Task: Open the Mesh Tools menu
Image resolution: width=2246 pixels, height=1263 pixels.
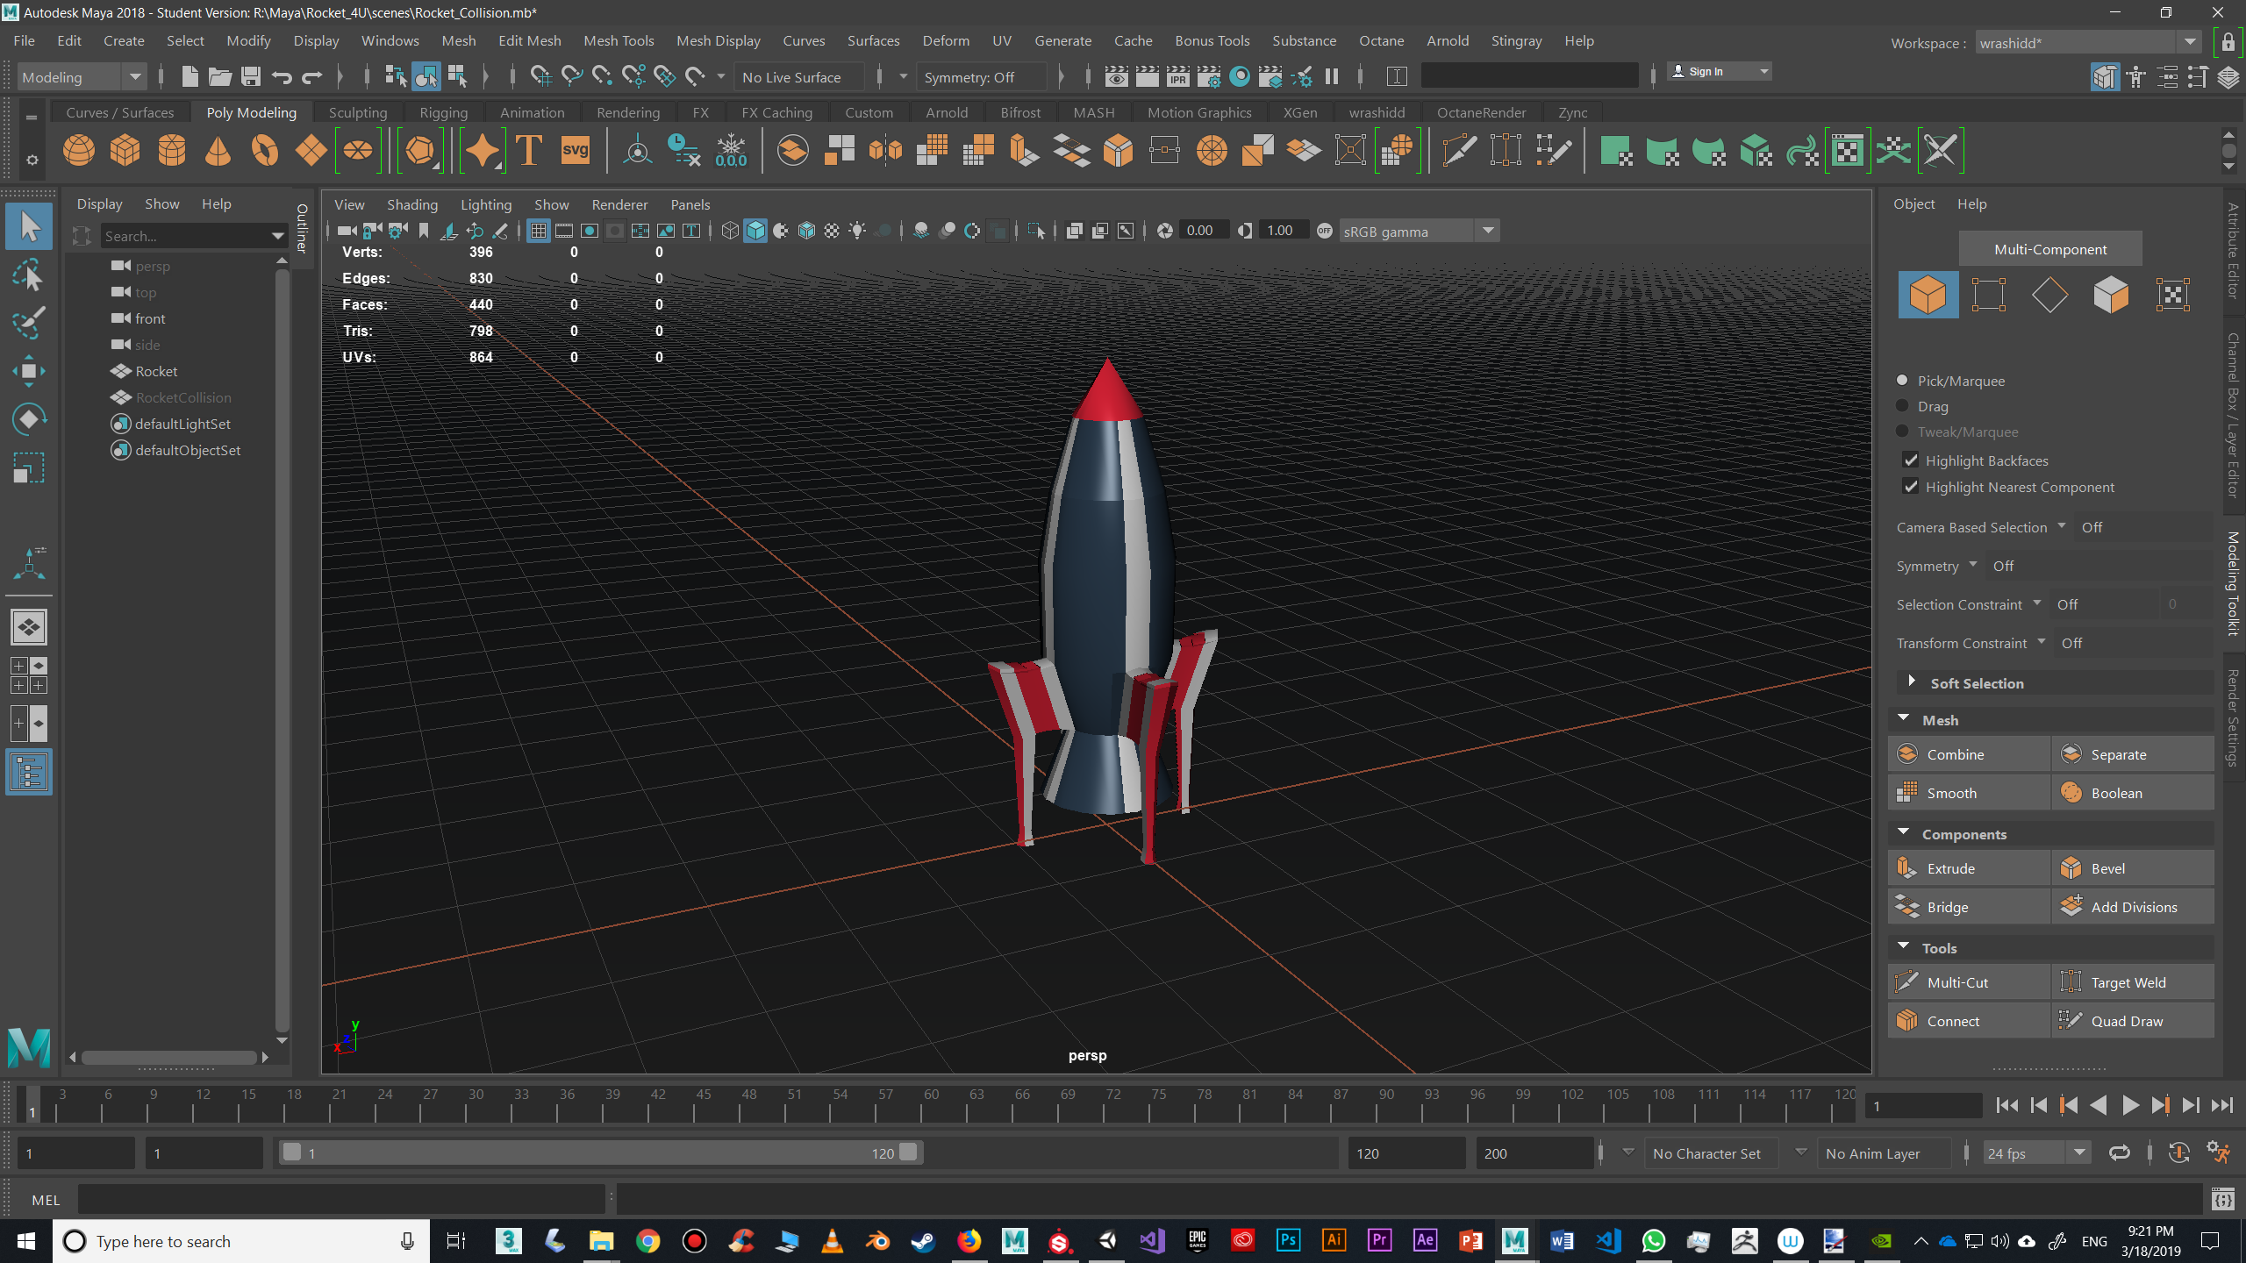Action: pyautogui.click(x=619, y=40)
